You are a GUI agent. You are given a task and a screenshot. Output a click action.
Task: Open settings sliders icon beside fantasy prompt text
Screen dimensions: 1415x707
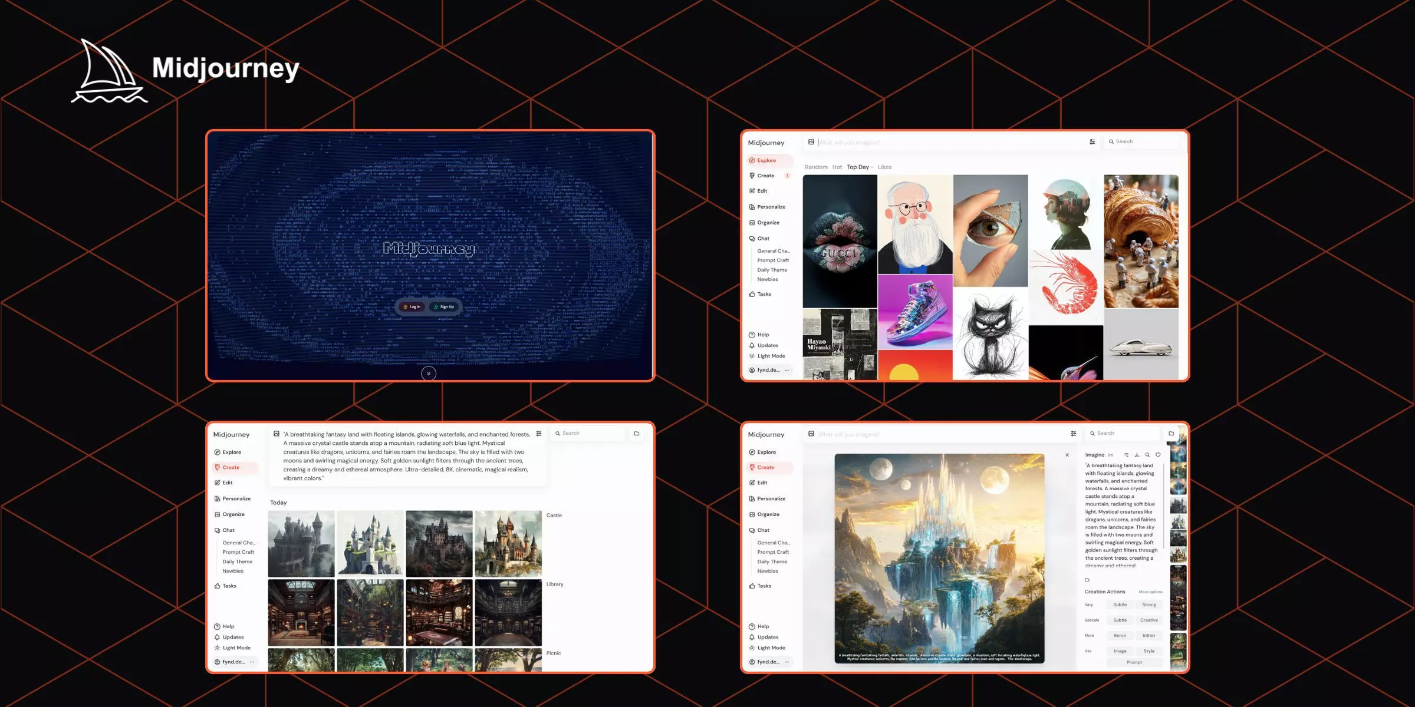(x=539, y=434)
